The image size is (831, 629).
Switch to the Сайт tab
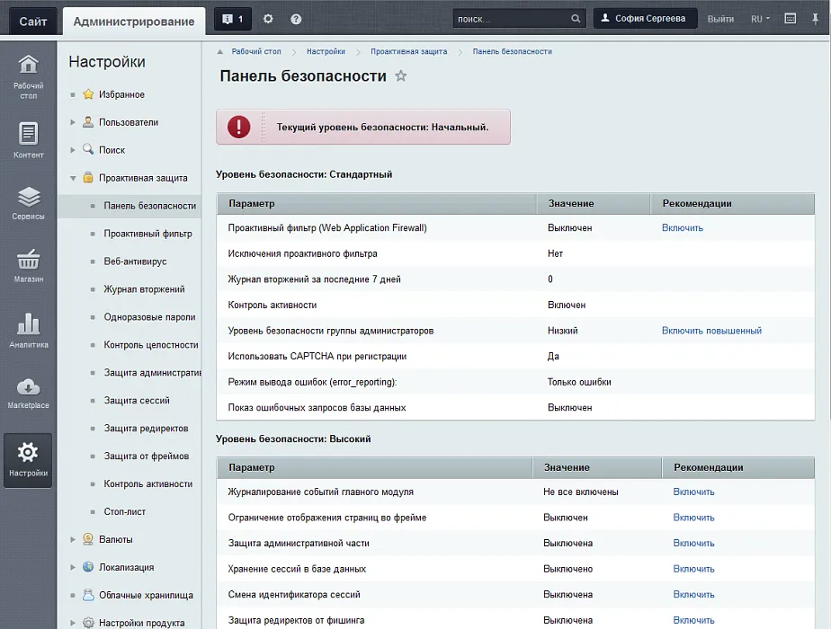coord(33,21)
